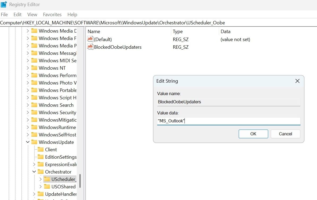Screen dimensions: 317x200
Task: Confirm the edit with OK
Action: tap(253, 134)
